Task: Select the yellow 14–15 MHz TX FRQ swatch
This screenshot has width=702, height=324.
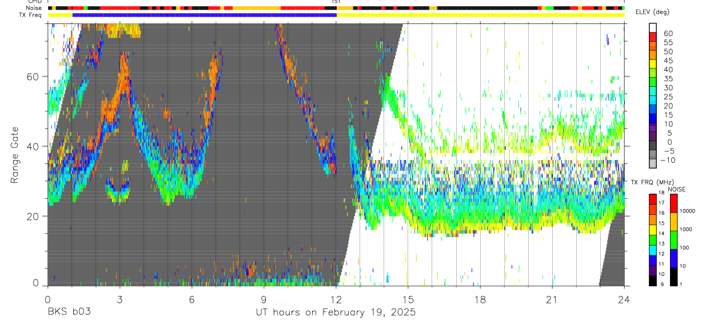Action: [x=653, y=229]
